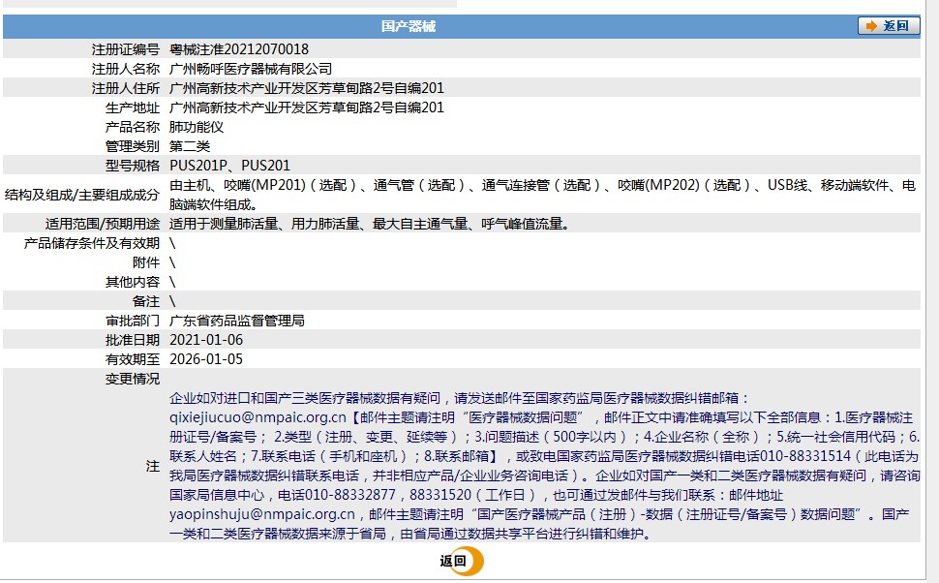The image size is (939, 583).
Task: Select registration number 粤械注准20212070018
Action: [x=239, y=49]
